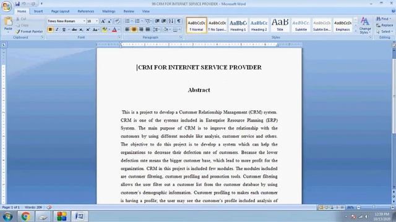Click the Change Styles icon

tap(365, 26)
